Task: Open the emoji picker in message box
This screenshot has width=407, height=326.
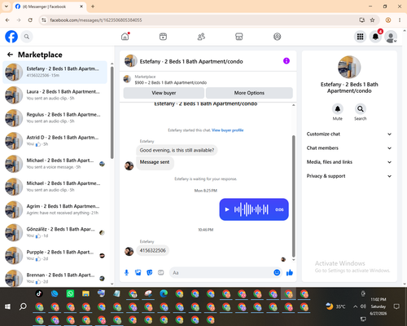Action: (x=277, y=272)
